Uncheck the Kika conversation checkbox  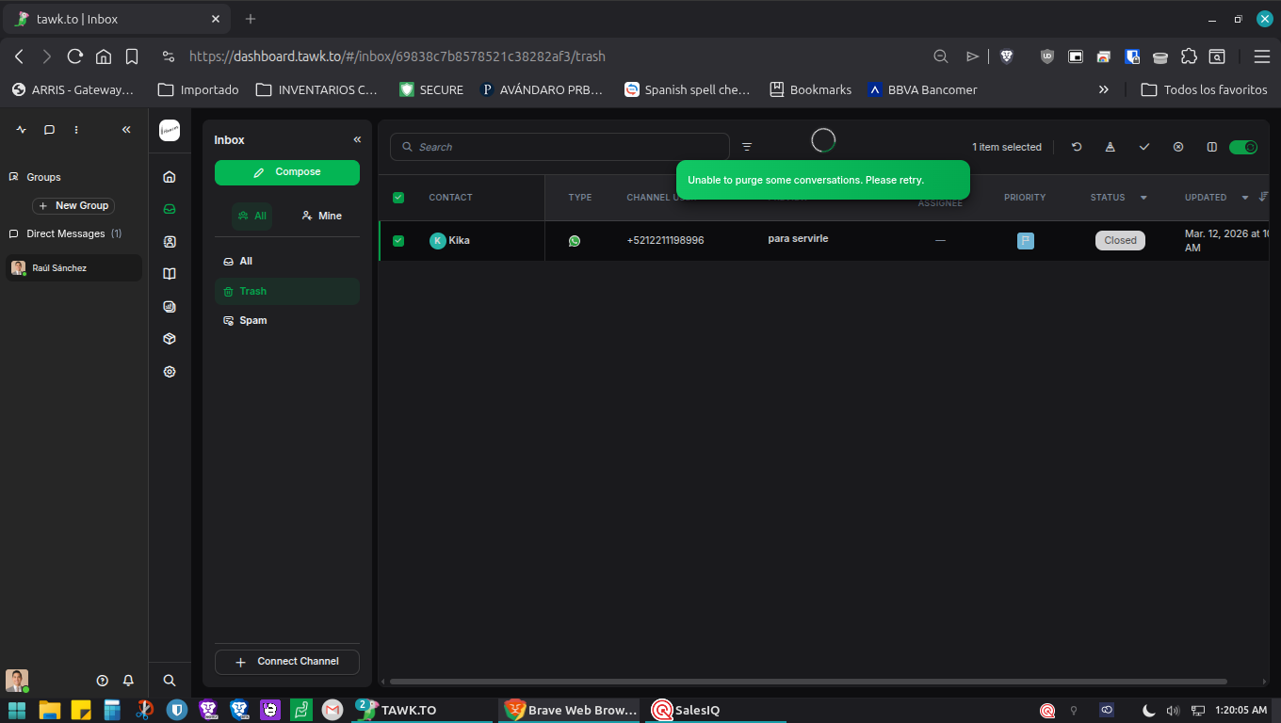tap(398, 241)
